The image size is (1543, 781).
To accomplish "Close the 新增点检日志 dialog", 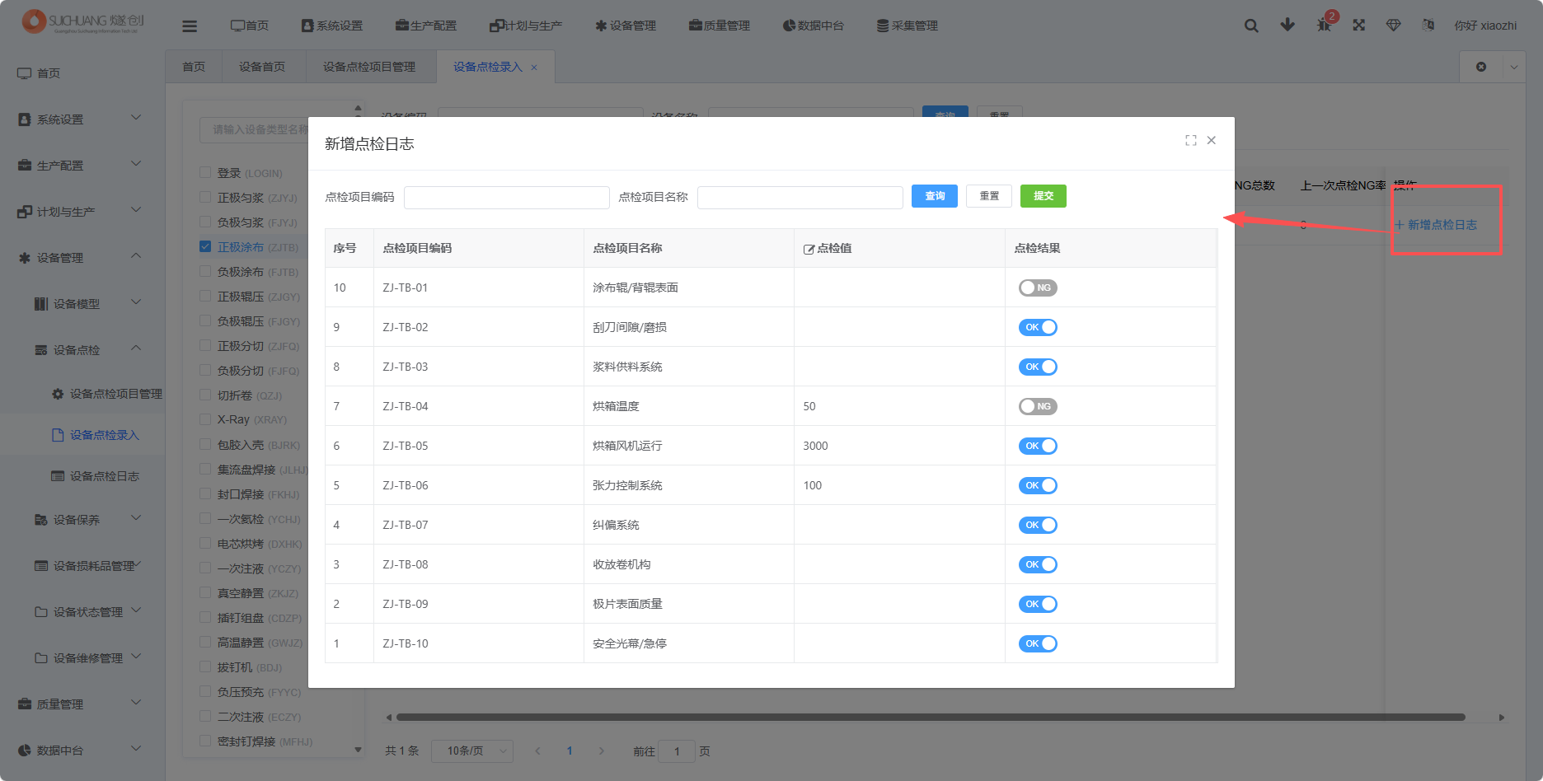I will (x=1212, y=140).
